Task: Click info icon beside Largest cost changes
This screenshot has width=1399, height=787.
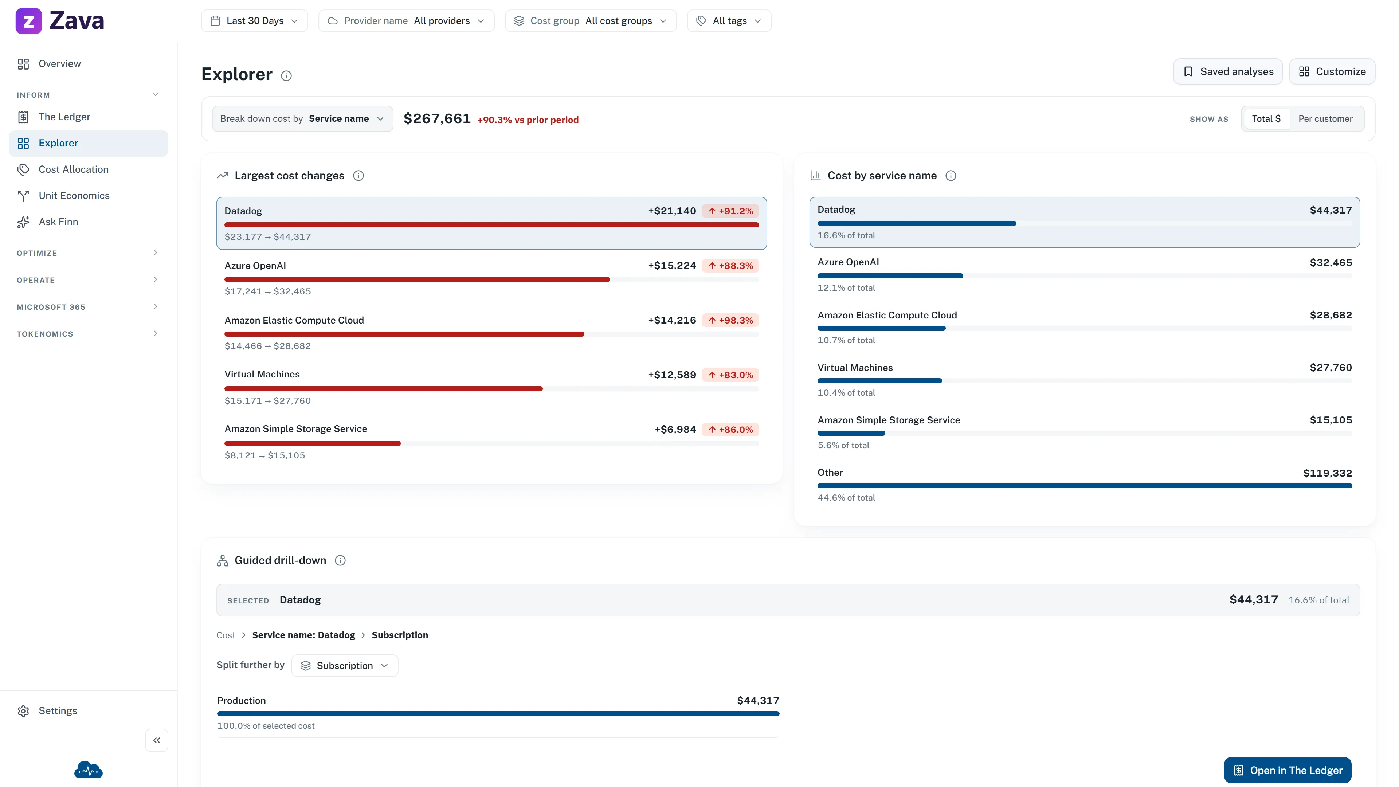Action: pyautogui.click(x=358, y=175)
